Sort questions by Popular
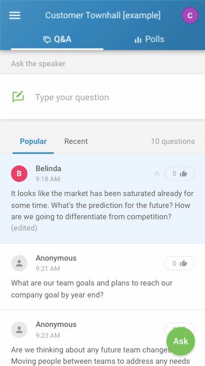This screenshot has height=366, width=205. [x=33, y=141]
